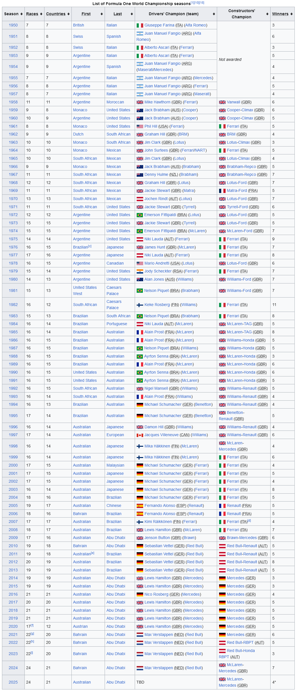Open Maserati/Mercedes team link in 1954

click(155, 70)
